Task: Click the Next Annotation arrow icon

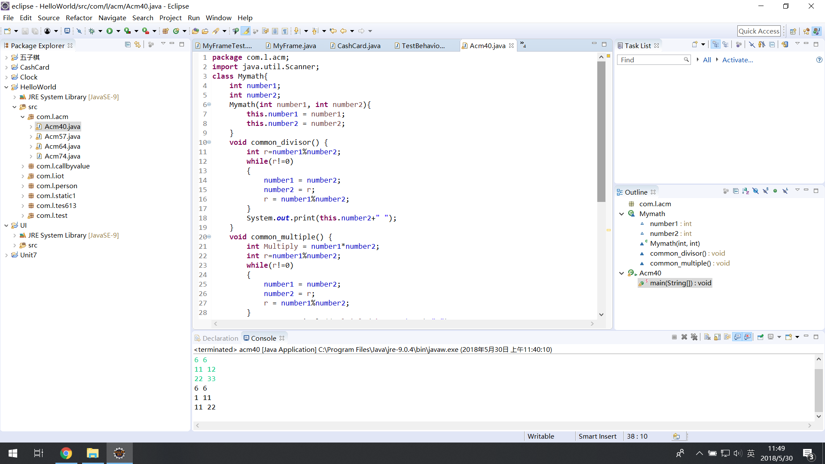Action: tap(297, 31)
